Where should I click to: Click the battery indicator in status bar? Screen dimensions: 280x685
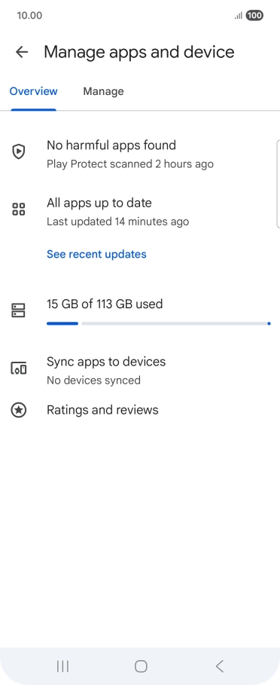tap(254, 16)
